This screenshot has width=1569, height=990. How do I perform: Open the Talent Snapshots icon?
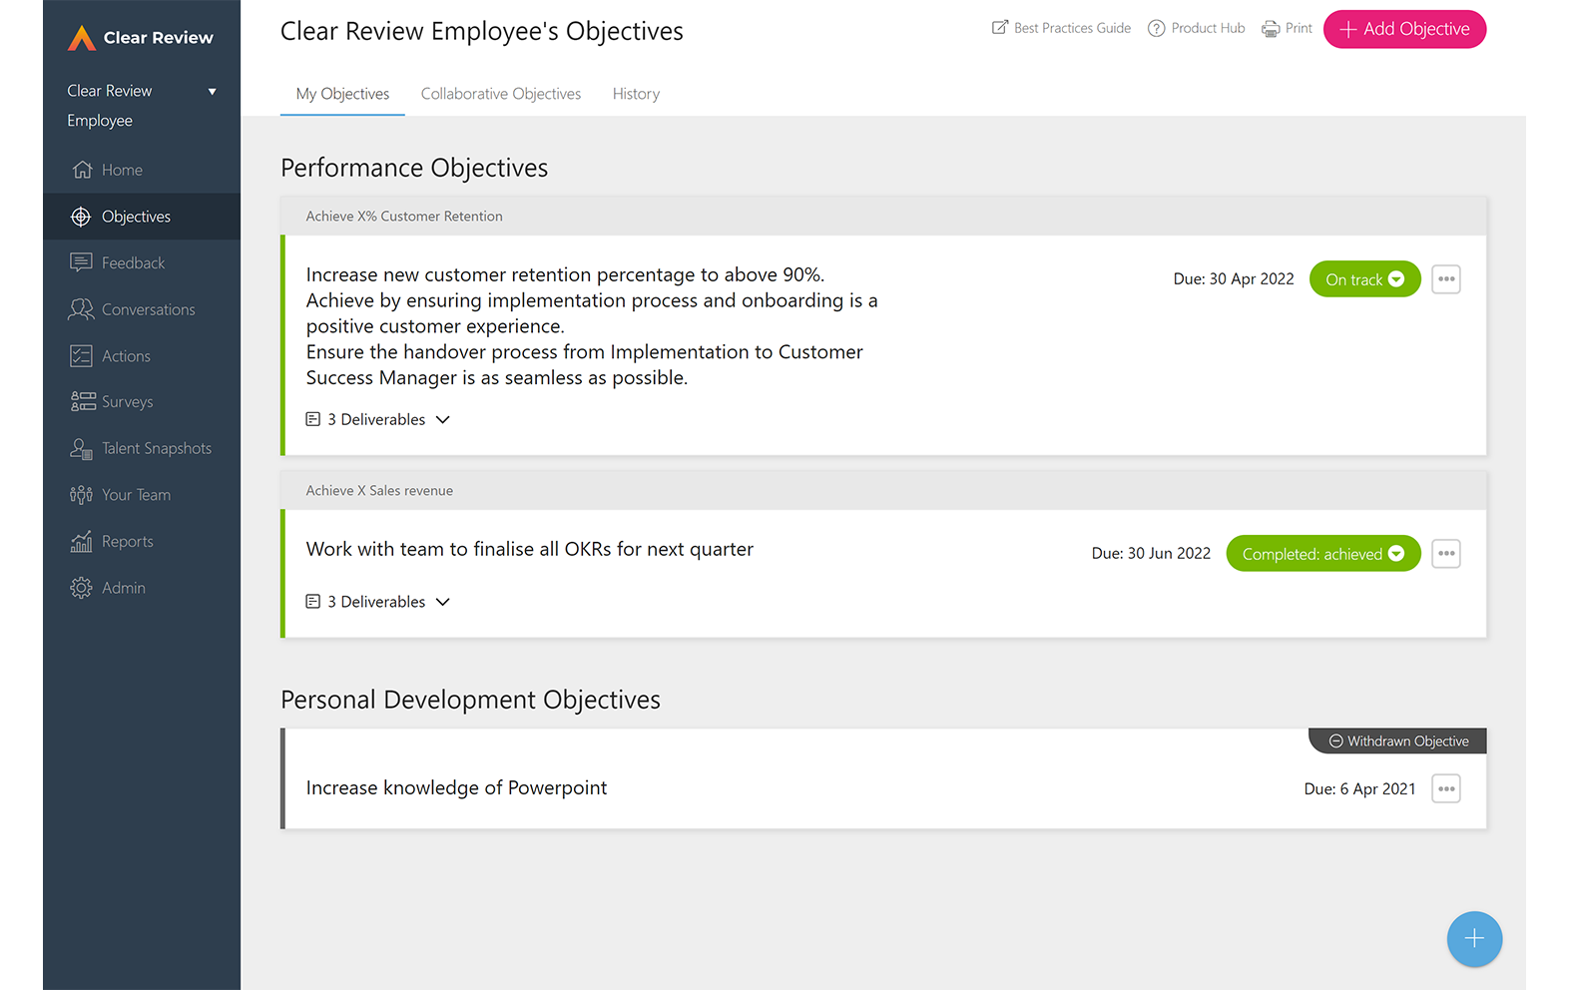click(x=81, y=448)
